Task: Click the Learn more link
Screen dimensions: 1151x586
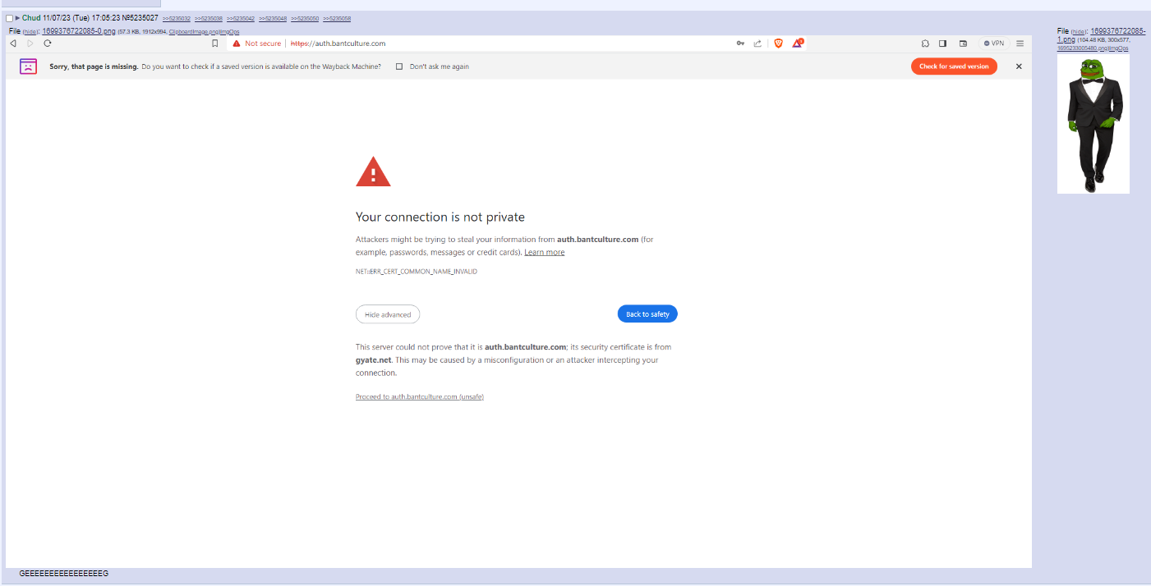Action: coord(544,252)
